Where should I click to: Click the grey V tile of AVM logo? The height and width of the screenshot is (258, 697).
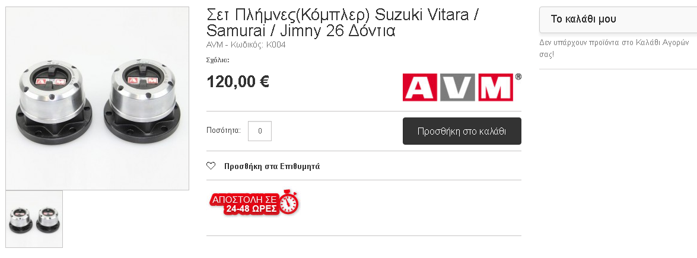click(x=458, y=88)
